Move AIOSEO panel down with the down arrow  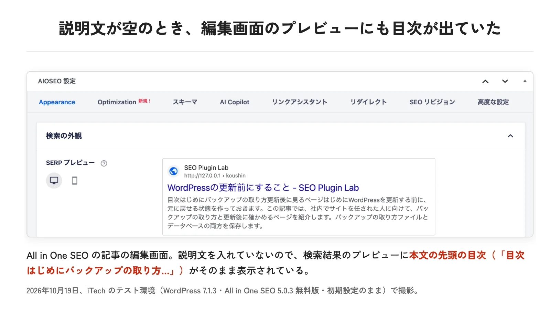coord(505,81)
